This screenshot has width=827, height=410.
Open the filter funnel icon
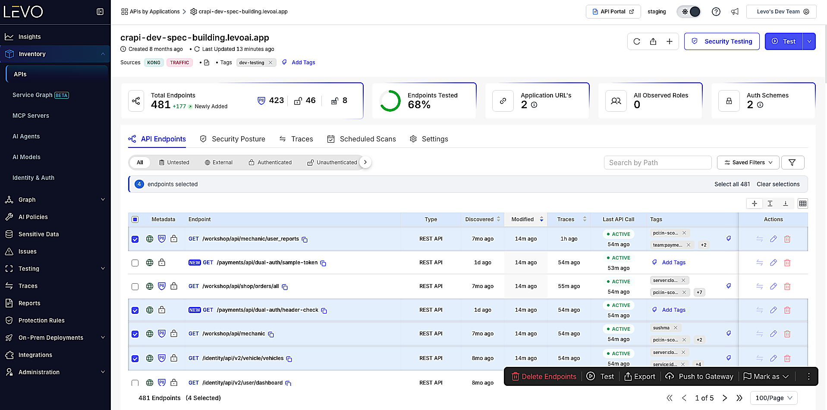point(792,163)
